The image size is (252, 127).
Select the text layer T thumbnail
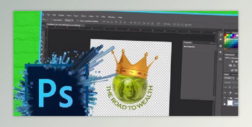coord(230,93)
